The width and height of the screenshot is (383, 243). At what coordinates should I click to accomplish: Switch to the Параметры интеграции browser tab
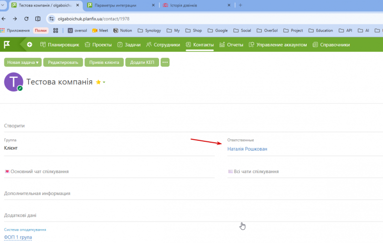point(116,5)
